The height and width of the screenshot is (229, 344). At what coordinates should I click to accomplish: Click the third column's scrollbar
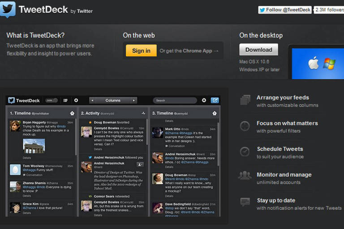(218, 144)
